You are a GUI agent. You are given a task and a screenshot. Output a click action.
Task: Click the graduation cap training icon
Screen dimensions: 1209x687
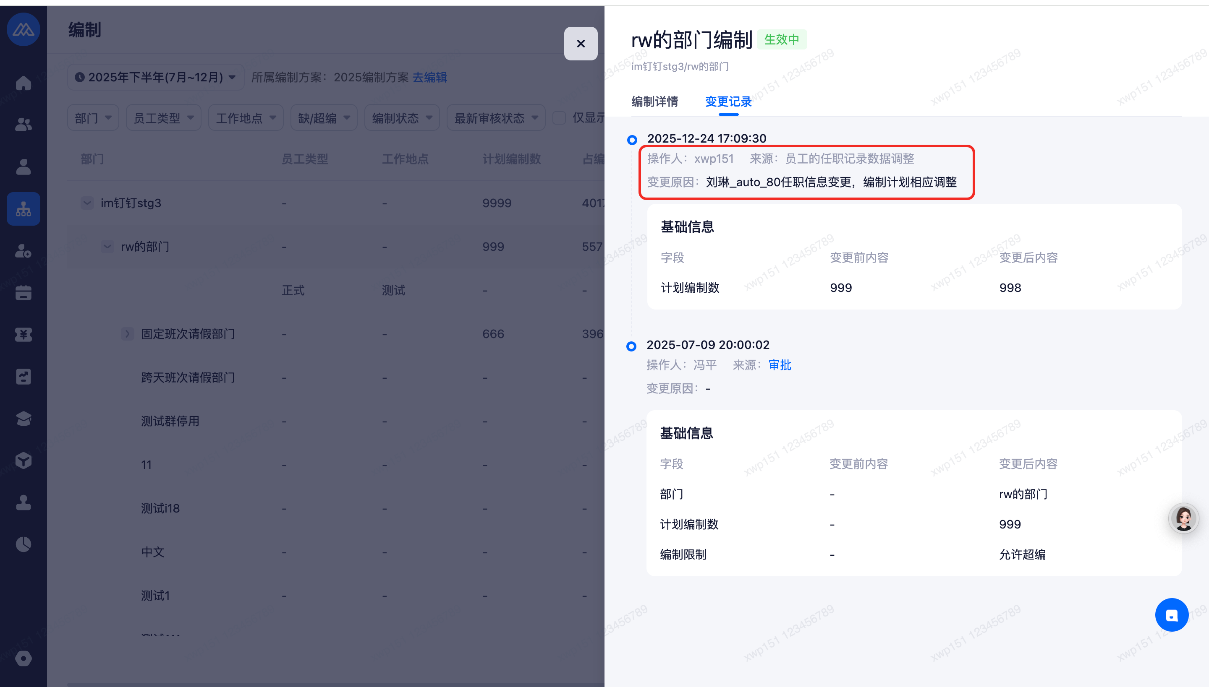[x=23, y=419]
